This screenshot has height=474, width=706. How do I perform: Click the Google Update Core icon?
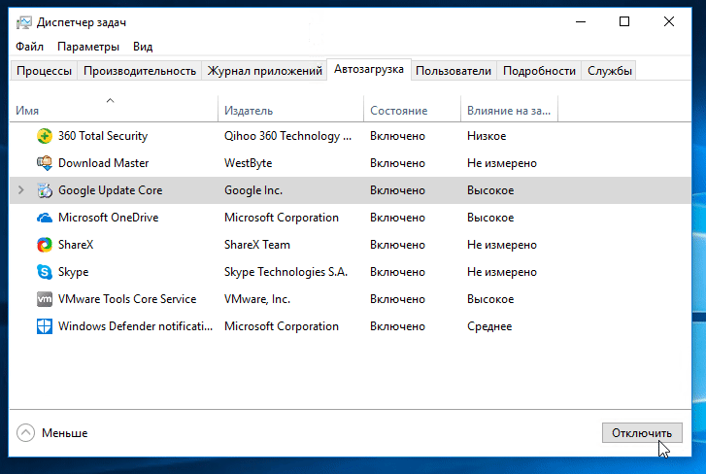pos(44,190)
